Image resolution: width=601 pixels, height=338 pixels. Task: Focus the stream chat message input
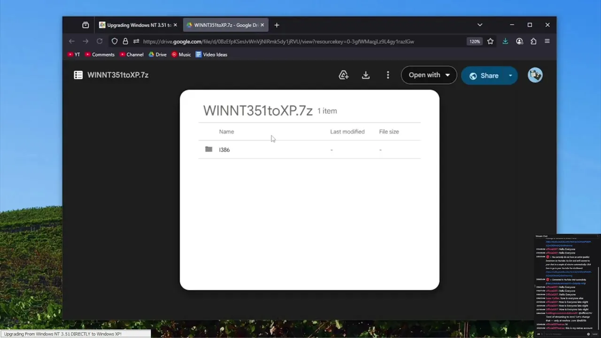[x=564, y=334]
